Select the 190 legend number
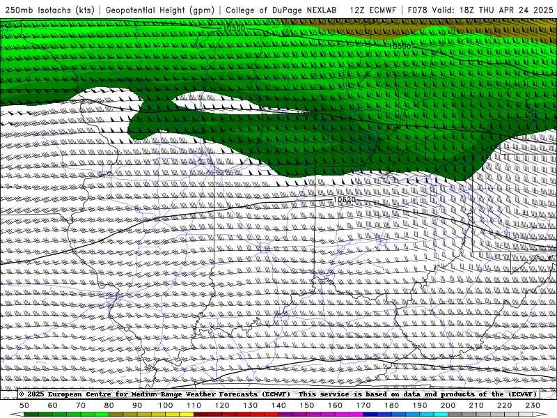Viewport: 557px width, 418px height. pyautogui.click(x=420, y=405)
